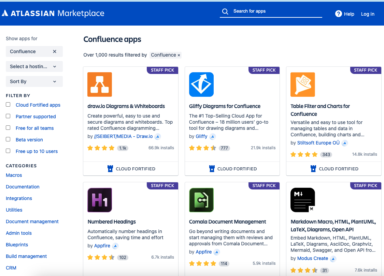Select the Integrations category
The height and width of the screenshot is (276, 384).
[19, 198]
